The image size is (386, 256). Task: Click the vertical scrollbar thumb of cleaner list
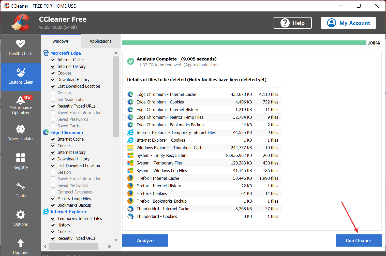point(116,97)
